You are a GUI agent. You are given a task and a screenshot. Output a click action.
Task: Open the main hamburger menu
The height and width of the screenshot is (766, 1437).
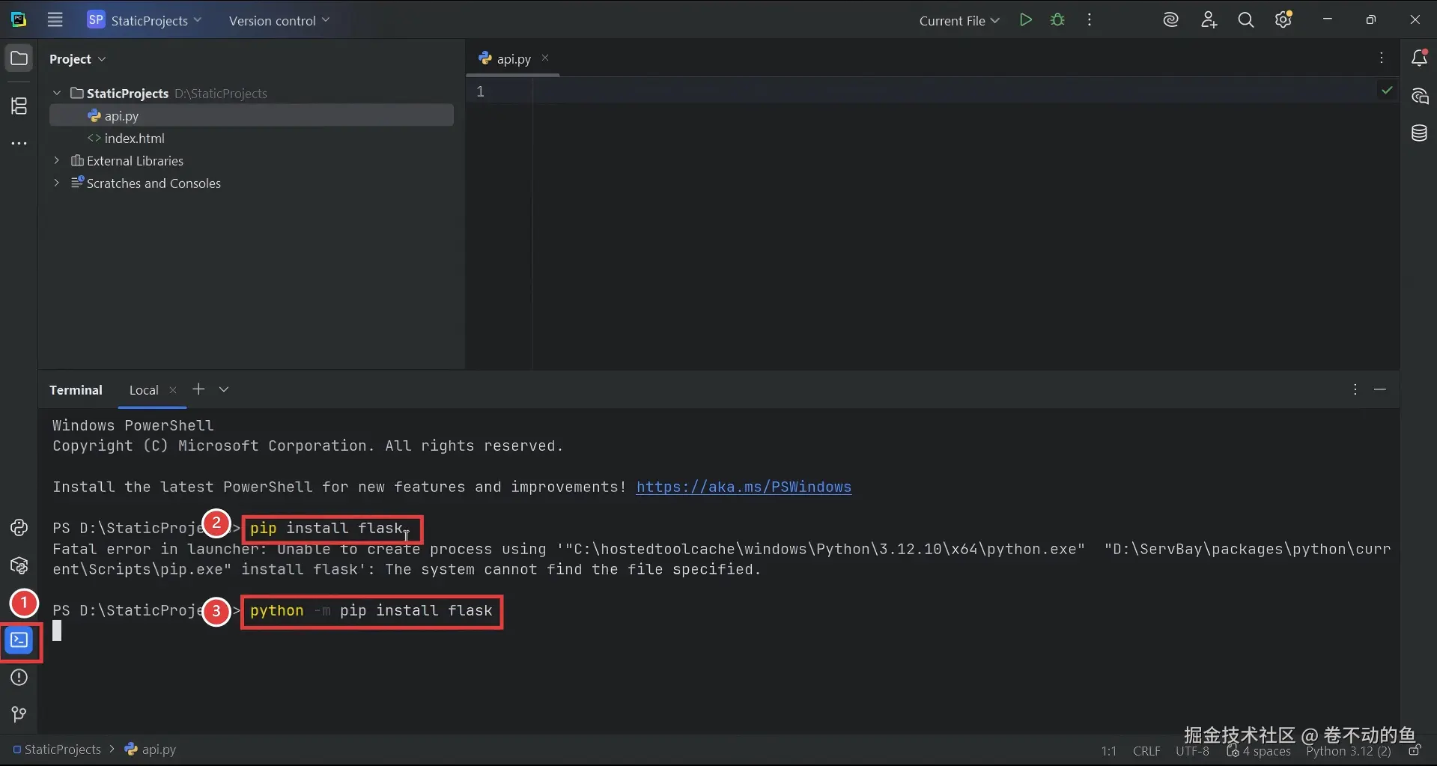[55, 20]
